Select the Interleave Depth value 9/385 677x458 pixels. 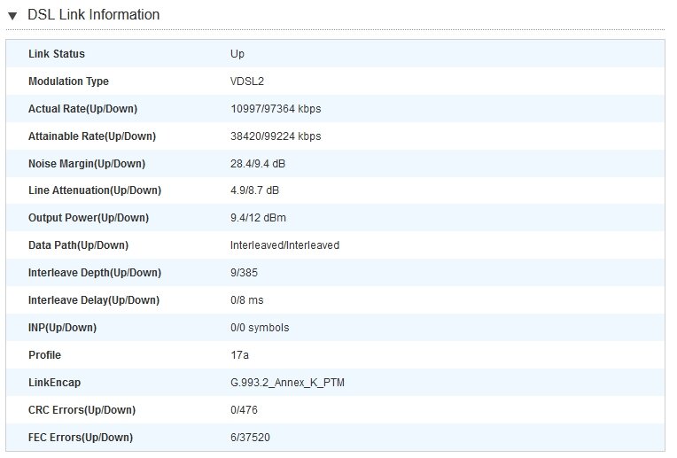[244, 273]
